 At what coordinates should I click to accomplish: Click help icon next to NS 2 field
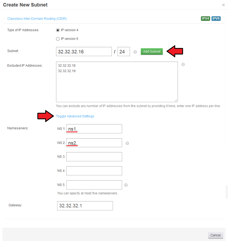point(127,143)
